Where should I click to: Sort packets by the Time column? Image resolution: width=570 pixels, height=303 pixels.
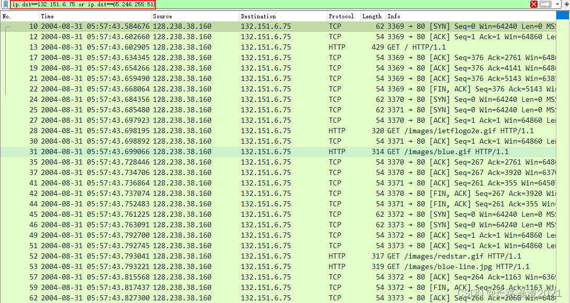tap(95, 16)
